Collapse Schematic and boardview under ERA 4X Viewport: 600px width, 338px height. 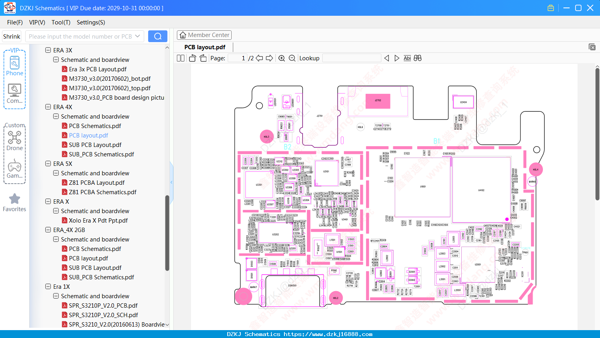click(56, 116)
